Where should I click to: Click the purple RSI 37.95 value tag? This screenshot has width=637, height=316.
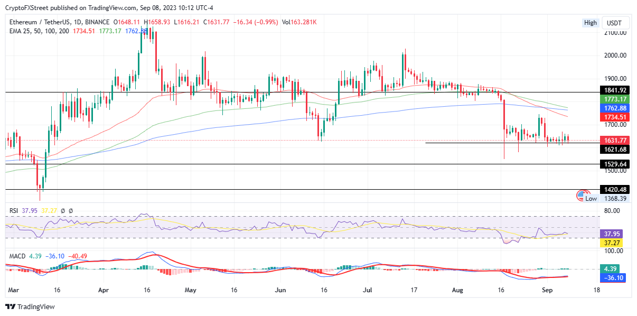pos(613,233)
